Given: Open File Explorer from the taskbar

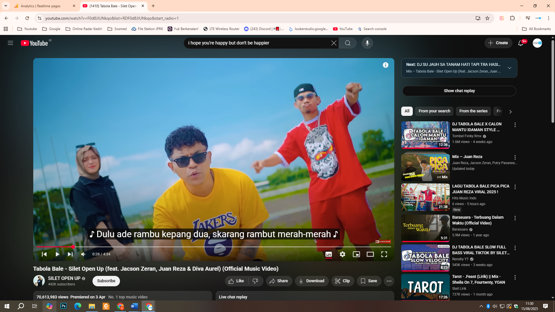Looking at the screenshot, I should click(x=92, y=306).
